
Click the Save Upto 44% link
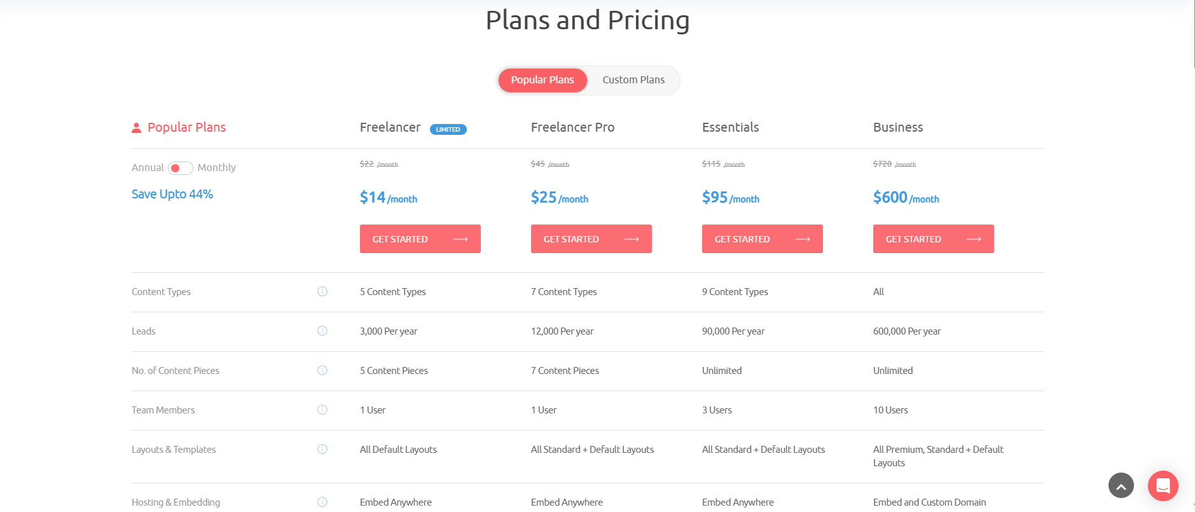[172, 194]
